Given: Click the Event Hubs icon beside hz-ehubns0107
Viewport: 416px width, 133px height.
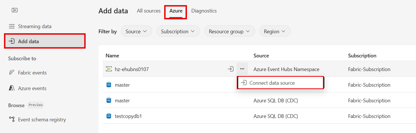Looking at the screenshot, I should [x=109, y=69].
